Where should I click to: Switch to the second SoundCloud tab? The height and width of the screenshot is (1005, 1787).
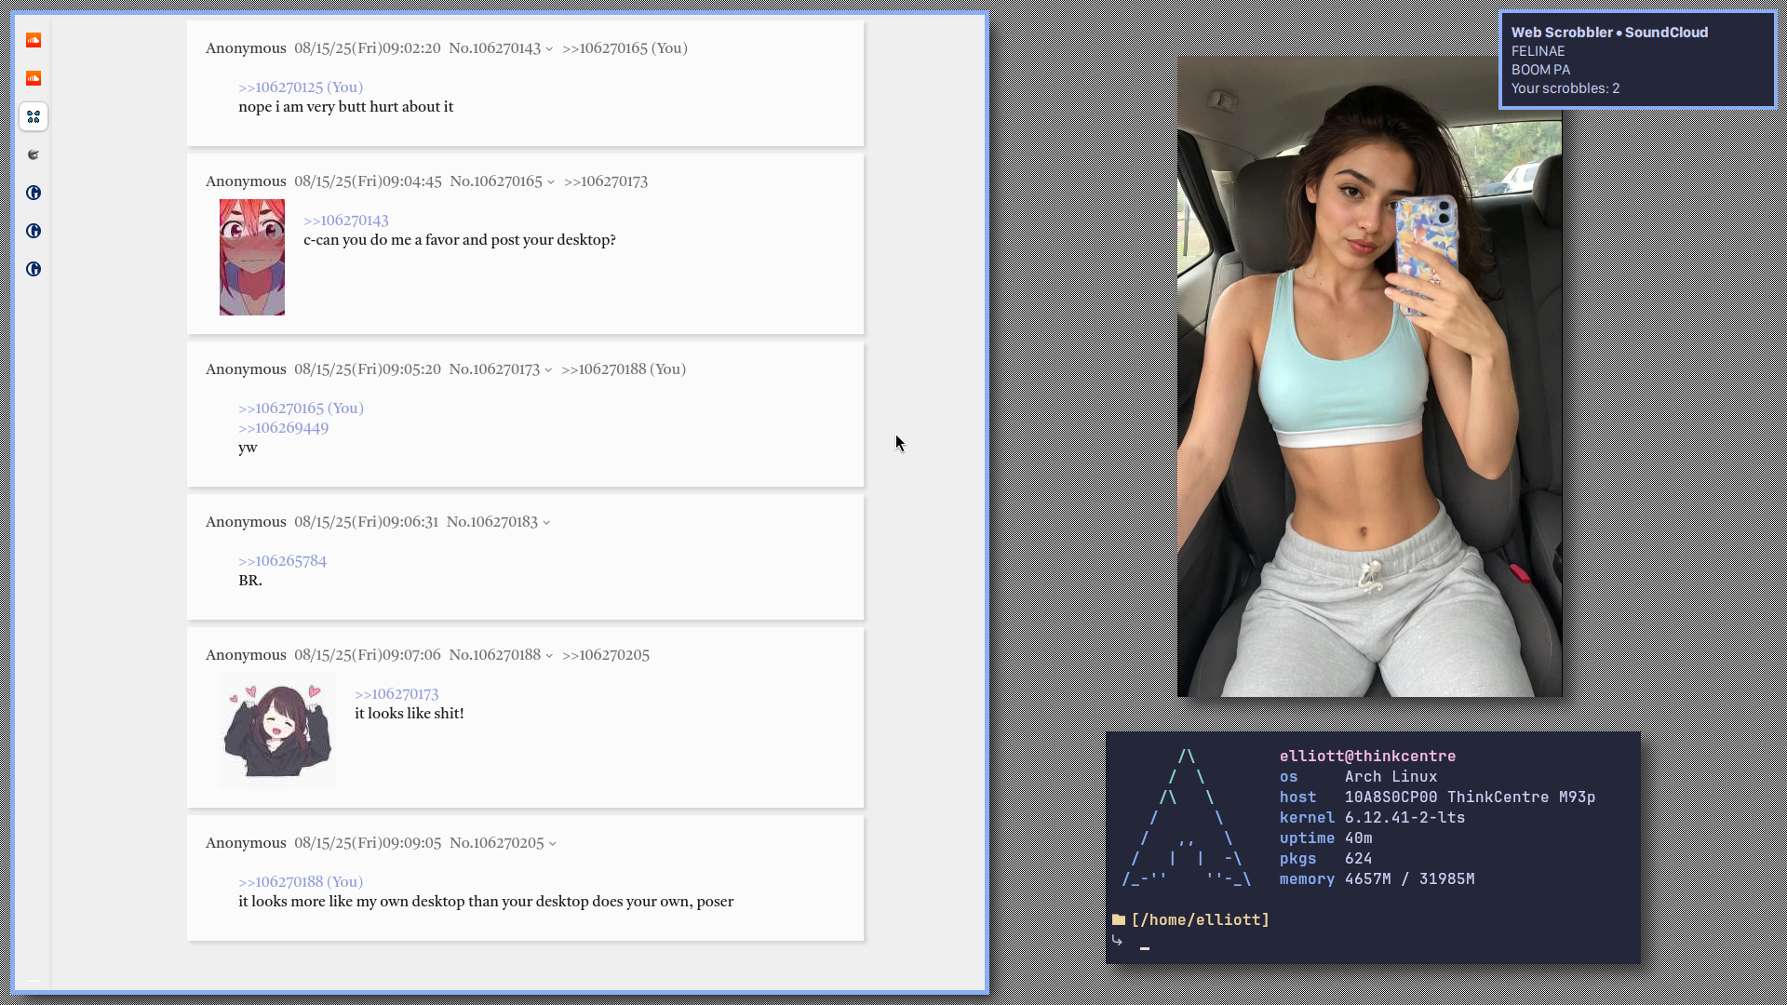[34, 78]
